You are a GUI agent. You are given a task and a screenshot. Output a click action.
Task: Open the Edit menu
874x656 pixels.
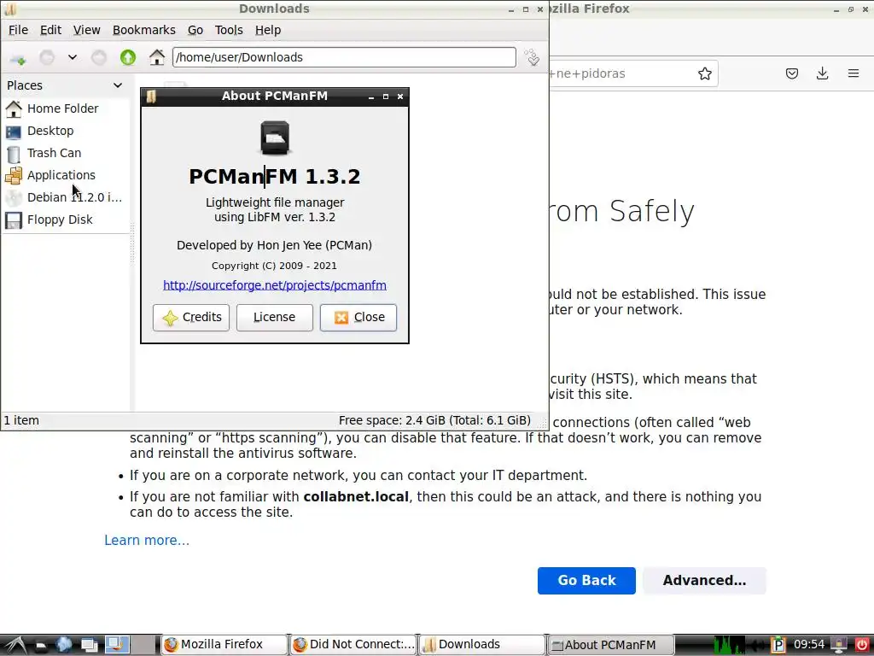(50, 30)
